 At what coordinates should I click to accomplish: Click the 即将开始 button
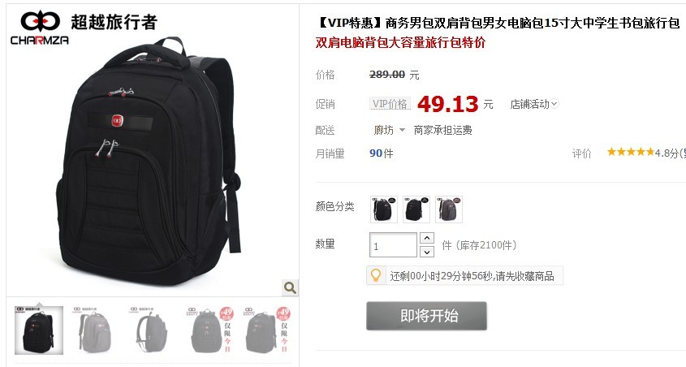pyautogui.click(x=426, y=315)
